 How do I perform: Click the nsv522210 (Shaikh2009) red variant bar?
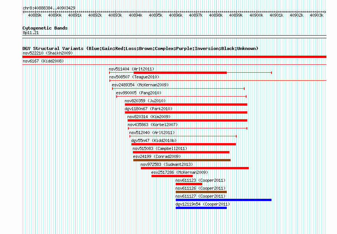tap(174, 57)
